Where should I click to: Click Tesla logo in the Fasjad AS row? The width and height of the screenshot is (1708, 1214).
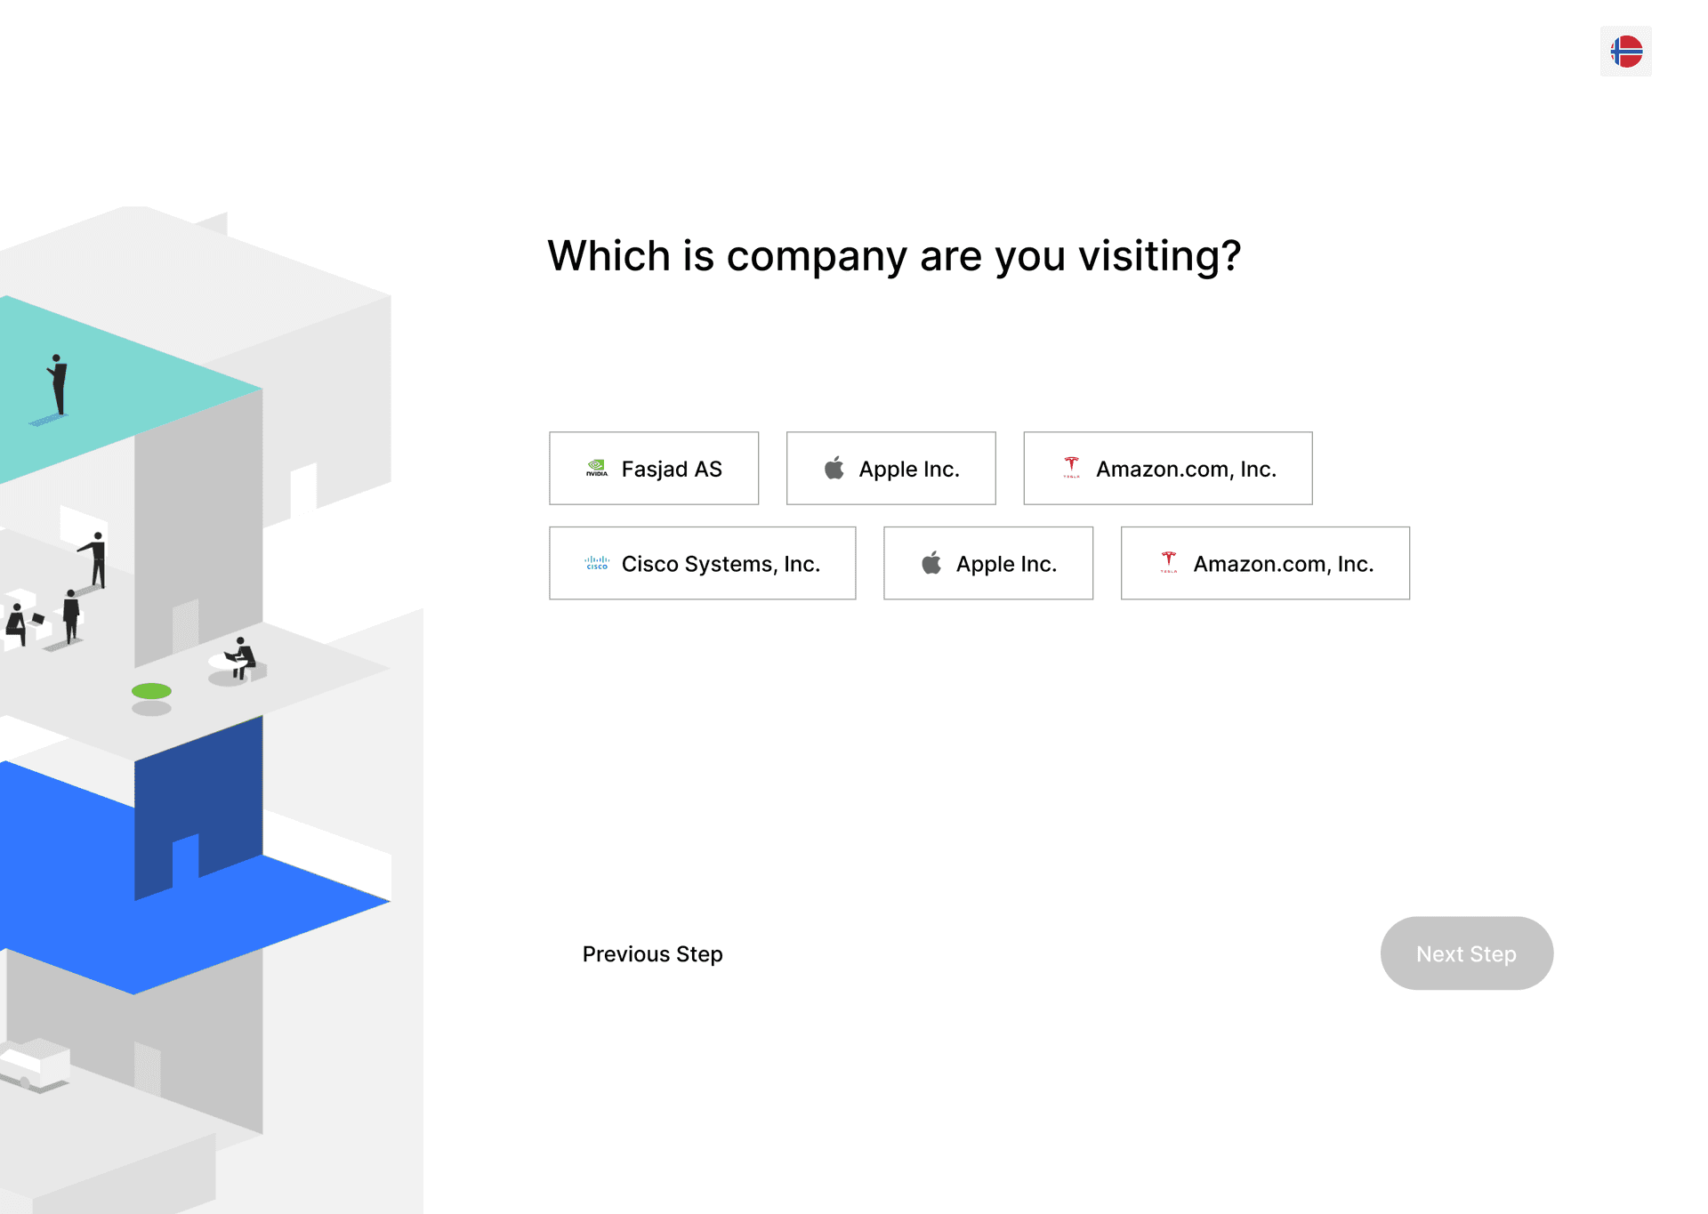coord(1071,468)
